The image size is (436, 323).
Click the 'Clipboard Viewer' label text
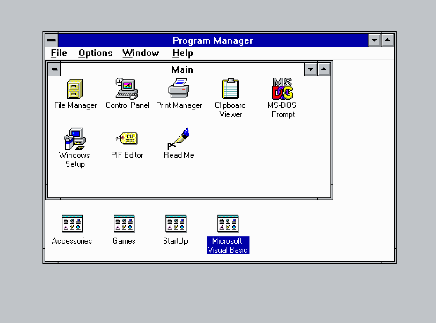(x=231, y=110)
